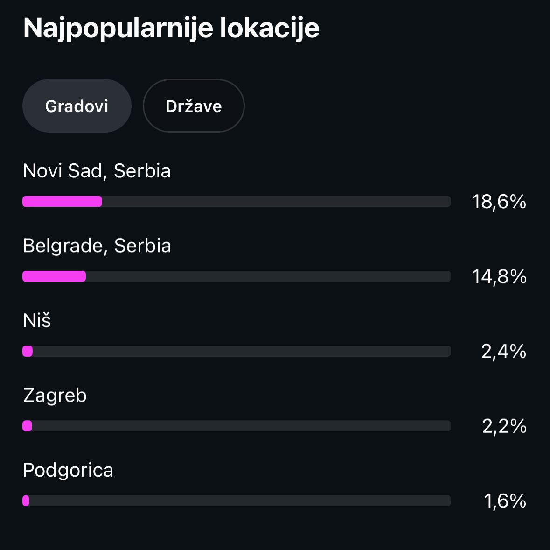Open the Niš location entry
550x550 pixels.
tap(37, 321)
